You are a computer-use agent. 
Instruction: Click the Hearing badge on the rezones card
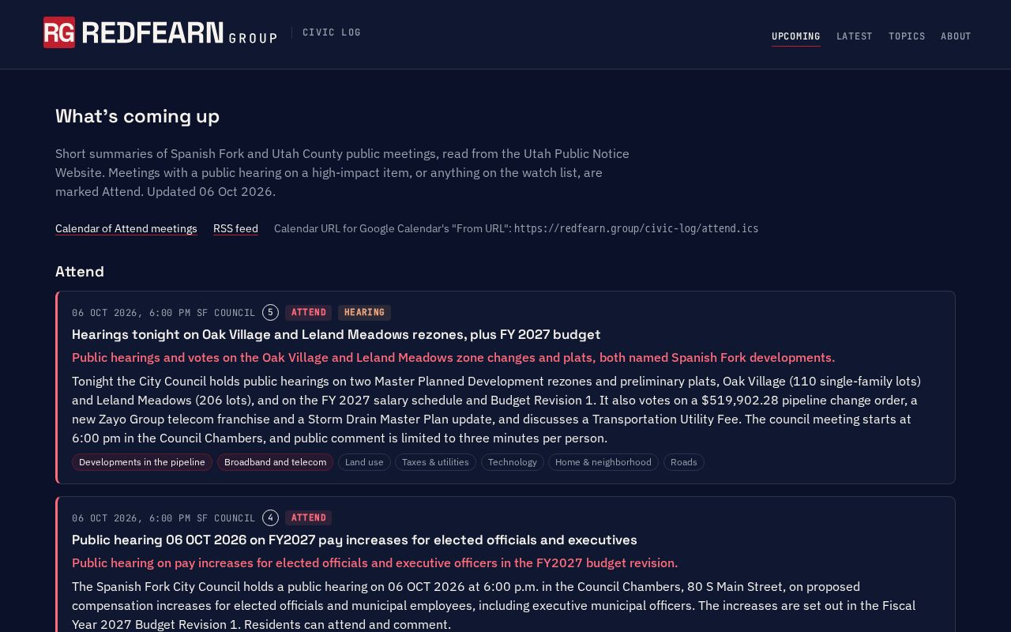[364, 312]
